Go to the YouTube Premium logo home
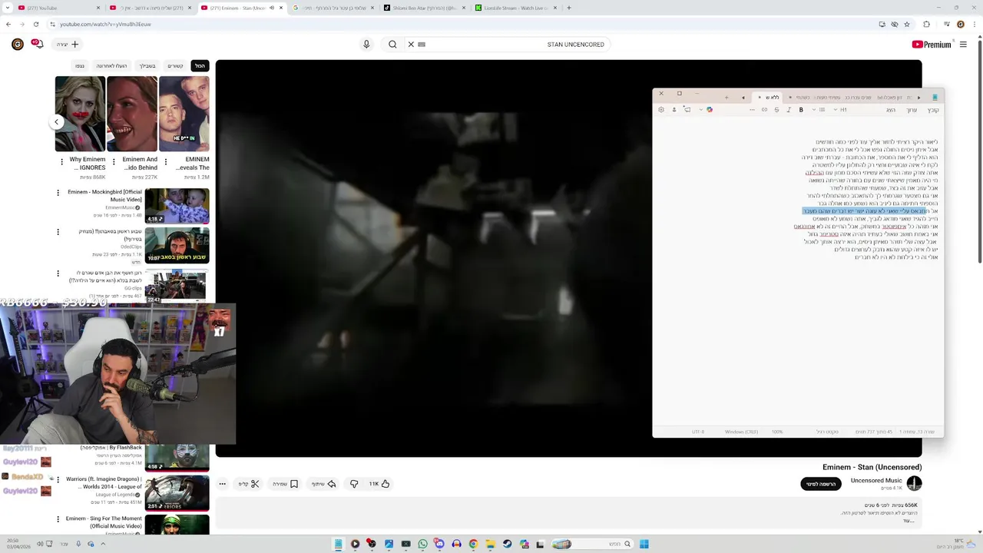The width and height of the screenshot is (983, 553). (x=932, y=45)
